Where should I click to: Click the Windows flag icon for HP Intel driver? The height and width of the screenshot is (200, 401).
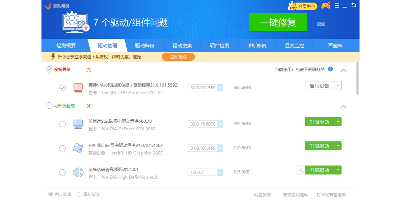click(78, 148)
